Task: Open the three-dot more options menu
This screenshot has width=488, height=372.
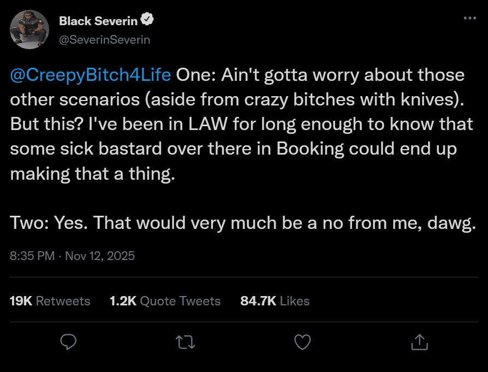Action: coord(469,18)
